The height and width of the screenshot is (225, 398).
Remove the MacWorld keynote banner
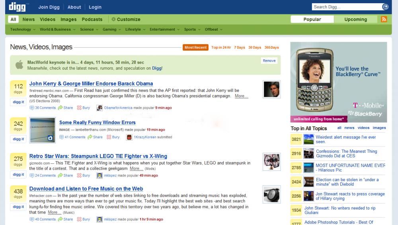(x=269, y=61)
